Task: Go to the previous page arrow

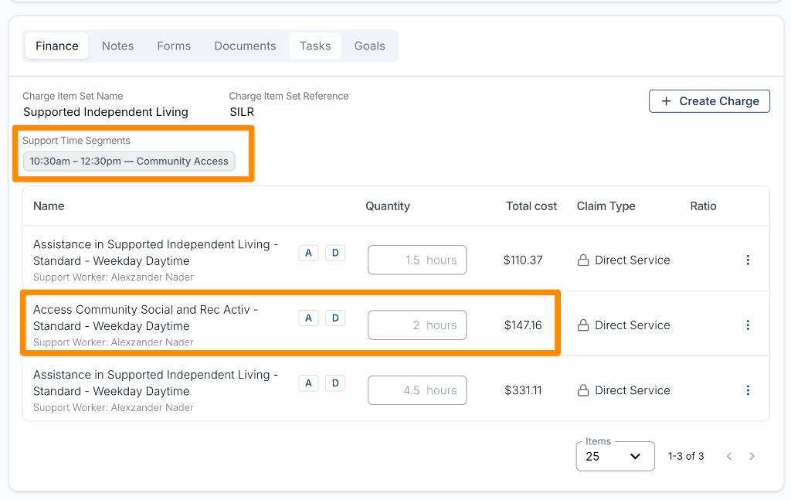Action: (729, 456)
